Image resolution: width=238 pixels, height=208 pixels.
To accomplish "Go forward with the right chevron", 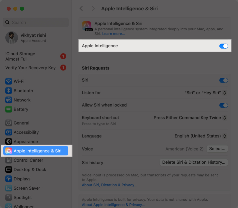I will pyautogui.click(x=93, y=9).
